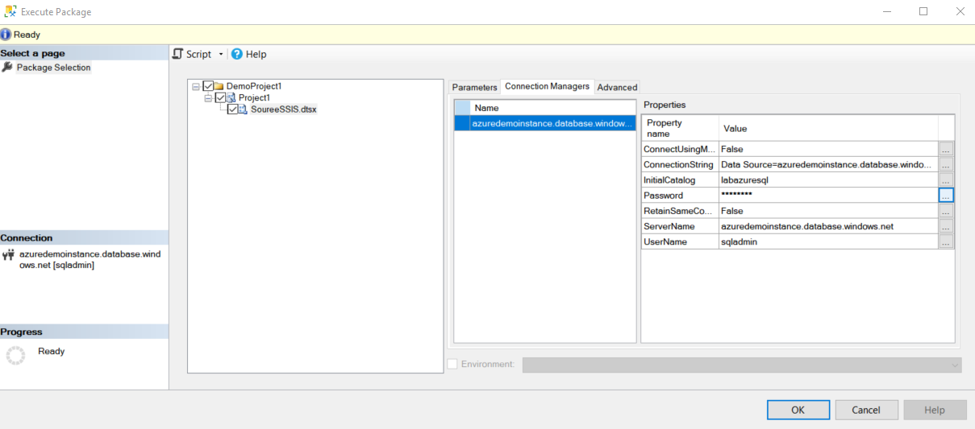Image resolution: width=975 pixels, height=429 pixels.
Task: Switch to the Parameters tab
Action: coord(474,87)
